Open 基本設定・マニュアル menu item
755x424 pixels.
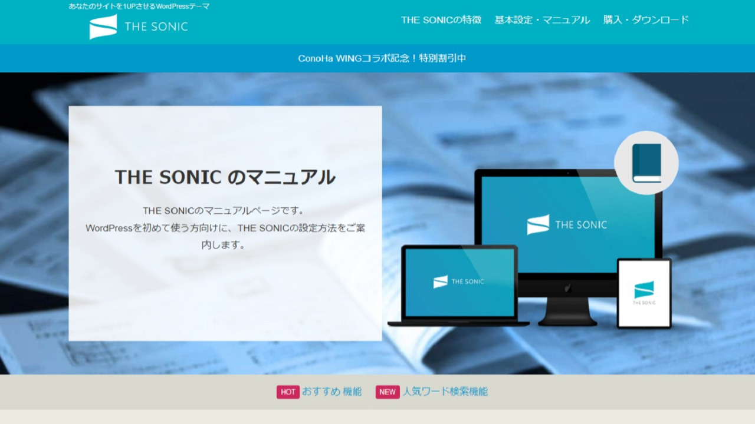tap(542, 20)
